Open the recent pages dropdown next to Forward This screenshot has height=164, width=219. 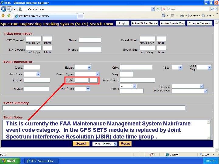(x=14, y=9)
